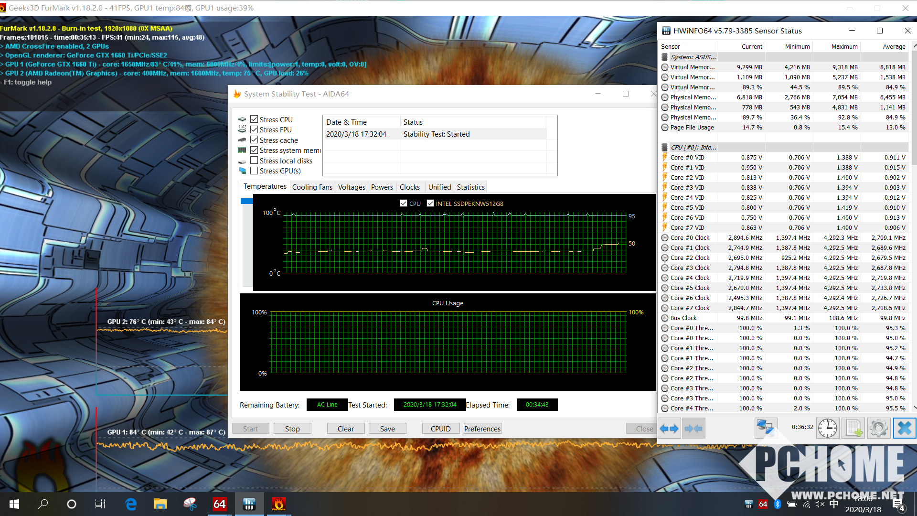Toggle CPU temperature graph checkbox
The width and height of the screenshot is (917, 516).
pyautogui.click(x=404, y=203)
